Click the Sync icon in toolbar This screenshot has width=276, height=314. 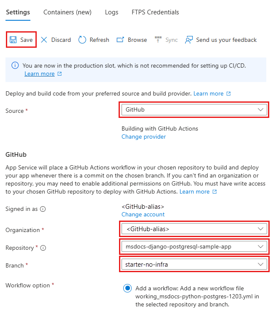158,39
